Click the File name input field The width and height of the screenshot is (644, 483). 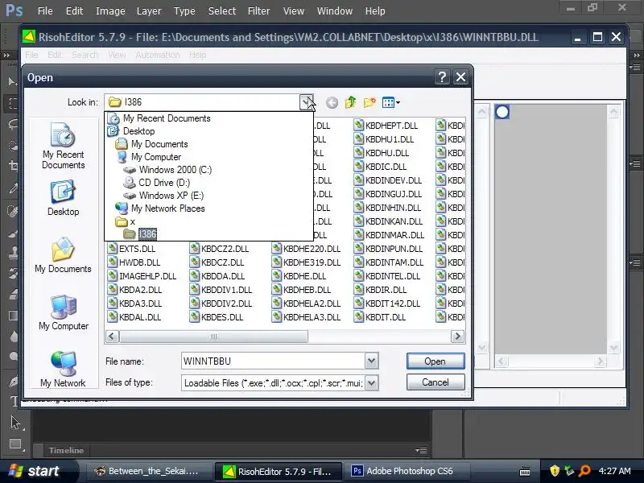pyautogui.click(x=273, y=361)
